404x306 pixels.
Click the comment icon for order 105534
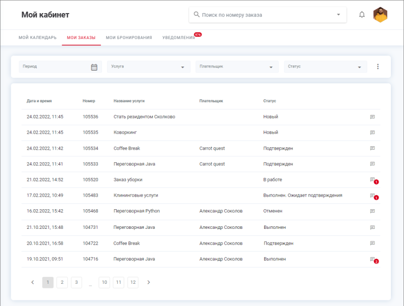pyautogui.click(x=373, y=149)
